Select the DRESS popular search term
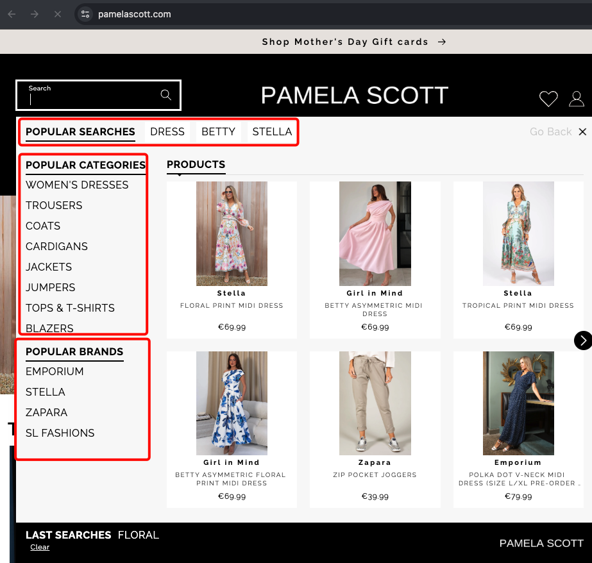592x563 pixels. pyautogui.click(x=167, y=131)
